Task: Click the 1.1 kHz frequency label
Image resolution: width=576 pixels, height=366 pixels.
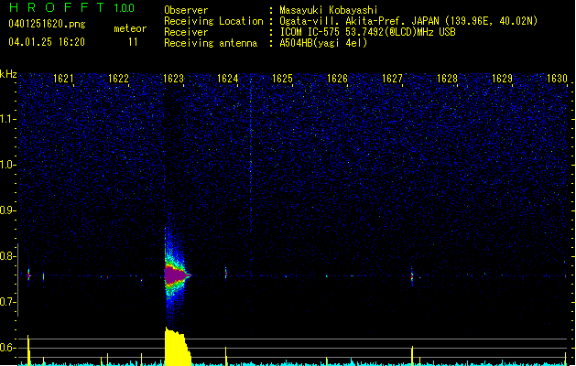Action: point(8,119)
